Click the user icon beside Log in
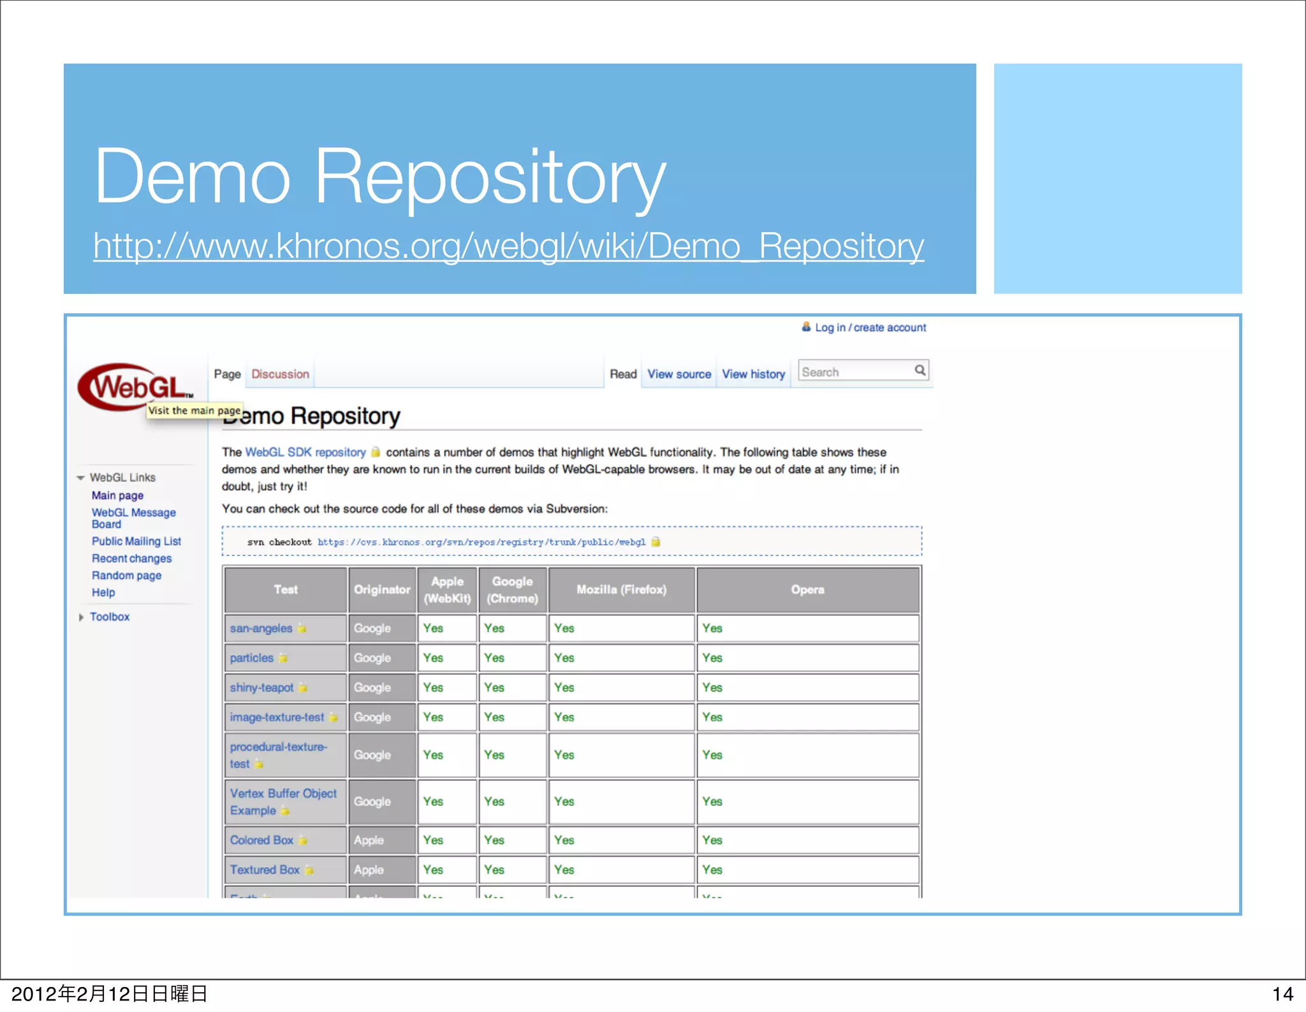 (806, 327)
